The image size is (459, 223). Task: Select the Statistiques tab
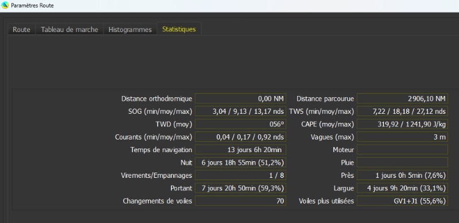179,29
